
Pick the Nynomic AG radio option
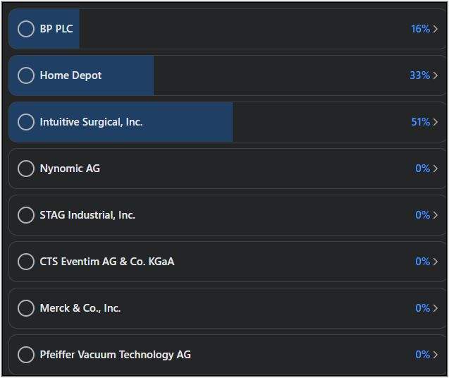26,169
